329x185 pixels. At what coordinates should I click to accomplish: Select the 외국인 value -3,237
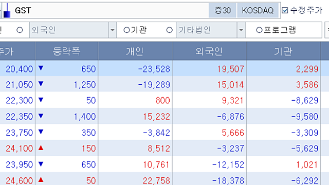click(231, 149)
